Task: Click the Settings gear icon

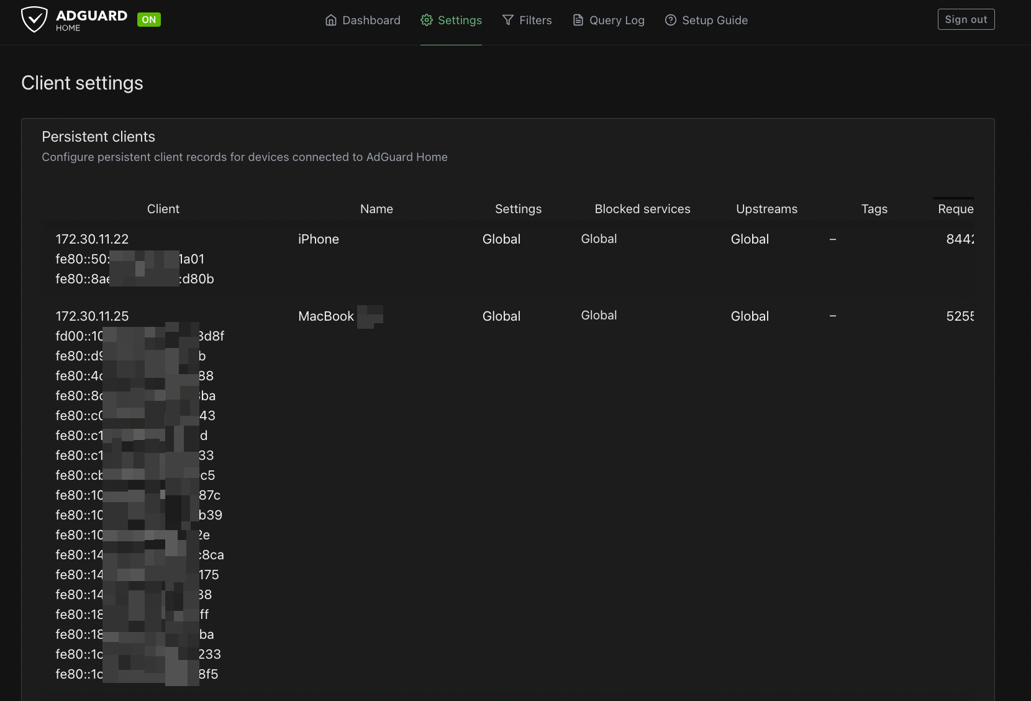Action: coord(427,21)
